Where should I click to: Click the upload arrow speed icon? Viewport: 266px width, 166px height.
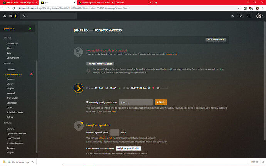coord(79,126)
